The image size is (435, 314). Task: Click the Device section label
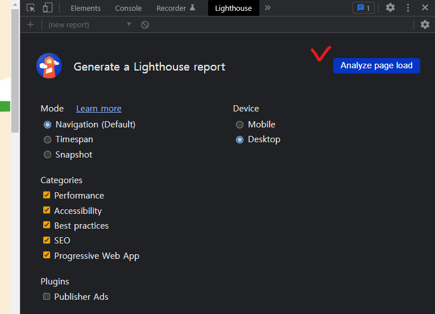pos(246,109)
